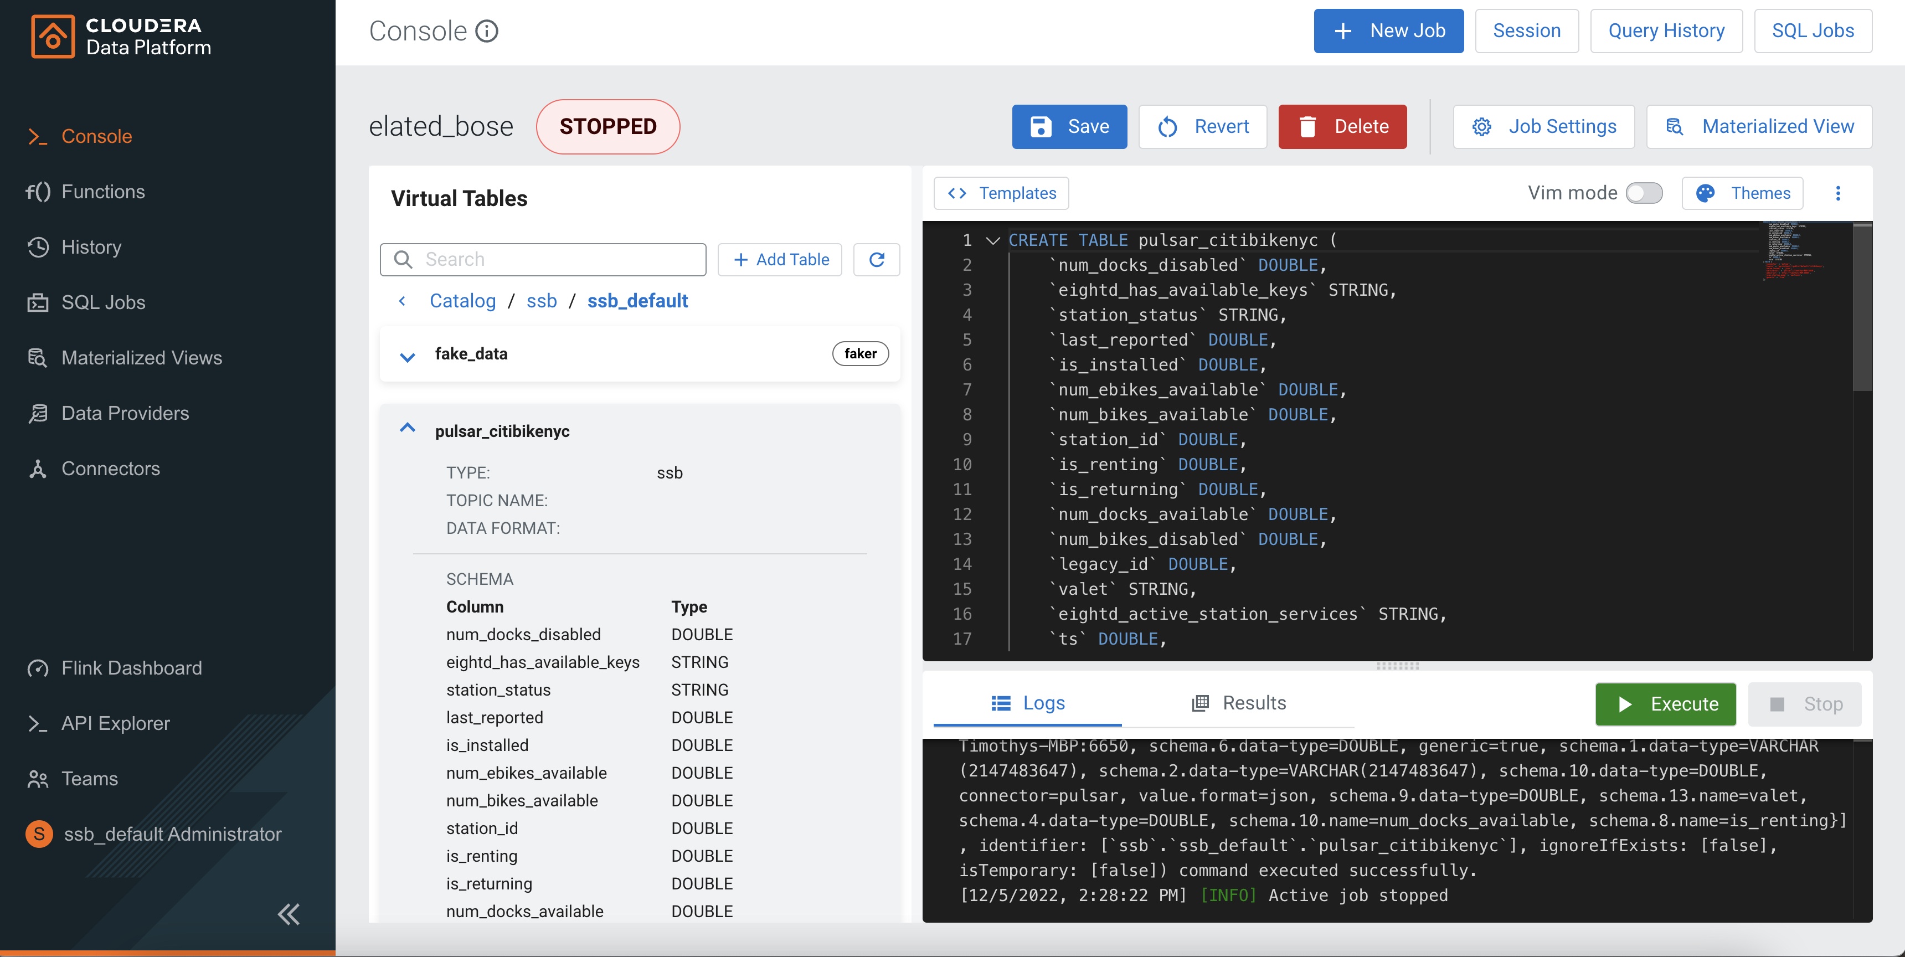Click the refresh virtual tables icon
The width and height of the screenshot is (1905, 957).
(x=876, y=260)
